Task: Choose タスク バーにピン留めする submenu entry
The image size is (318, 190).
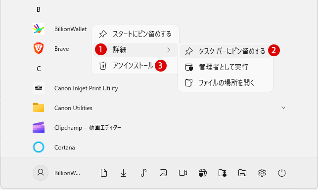Action: click(x=225, y=51)
